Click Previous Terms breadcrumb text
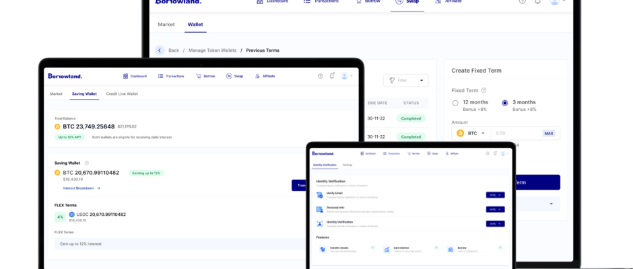 [x=263, y=50]
